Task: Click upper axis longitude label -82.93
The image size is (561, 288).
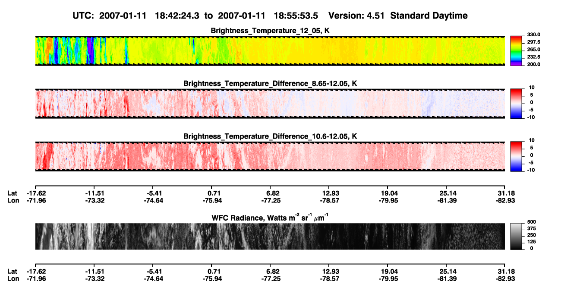Action: coord(505,200)
